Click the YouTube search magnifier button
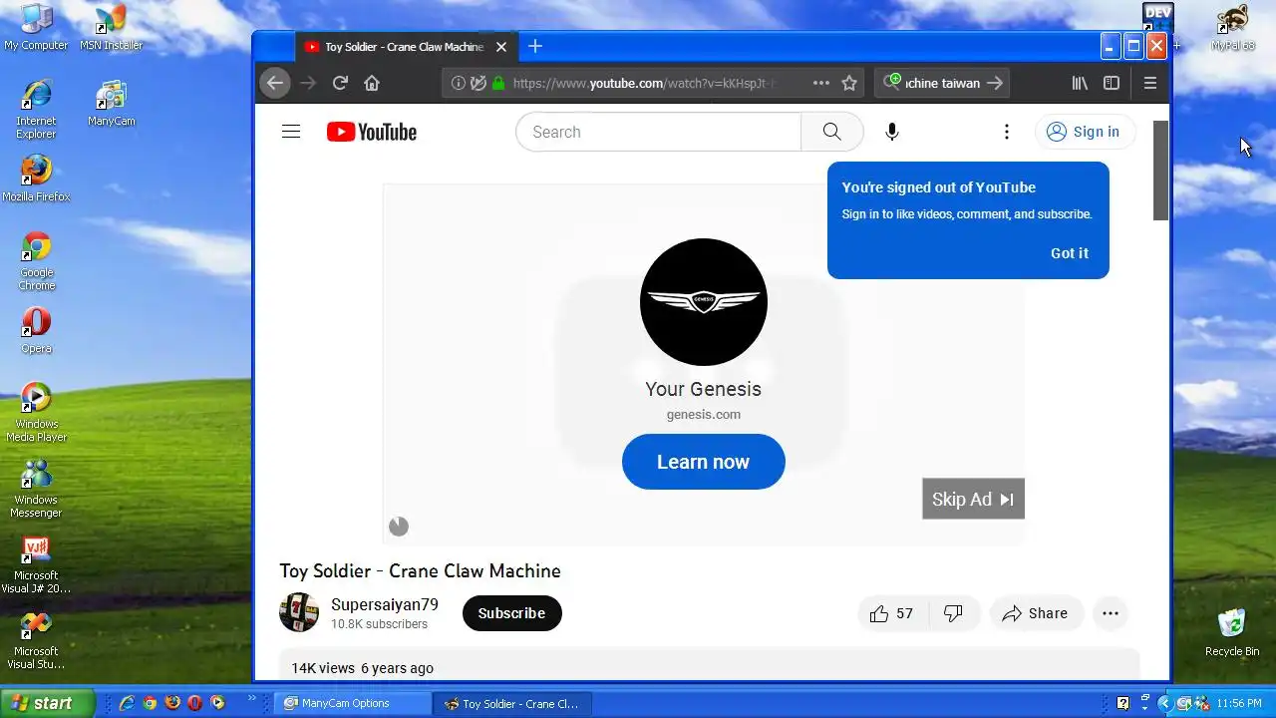Image resolution: width=1276 pixels, height=718 pixels. point(832,132)
